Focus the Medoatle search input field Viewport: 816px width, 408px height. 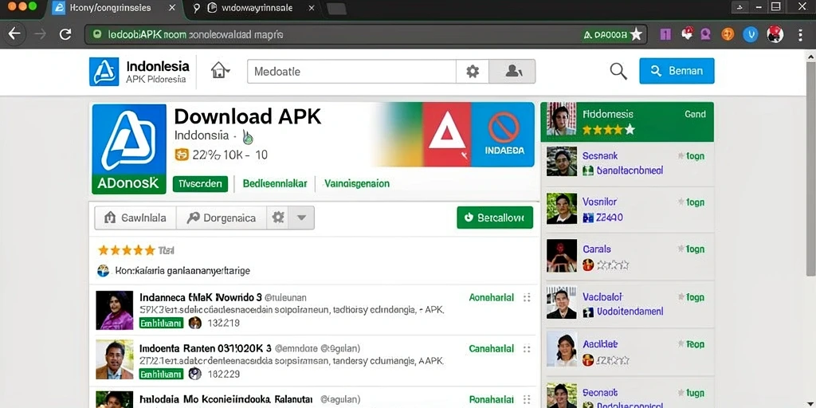(x=351, y=71)
